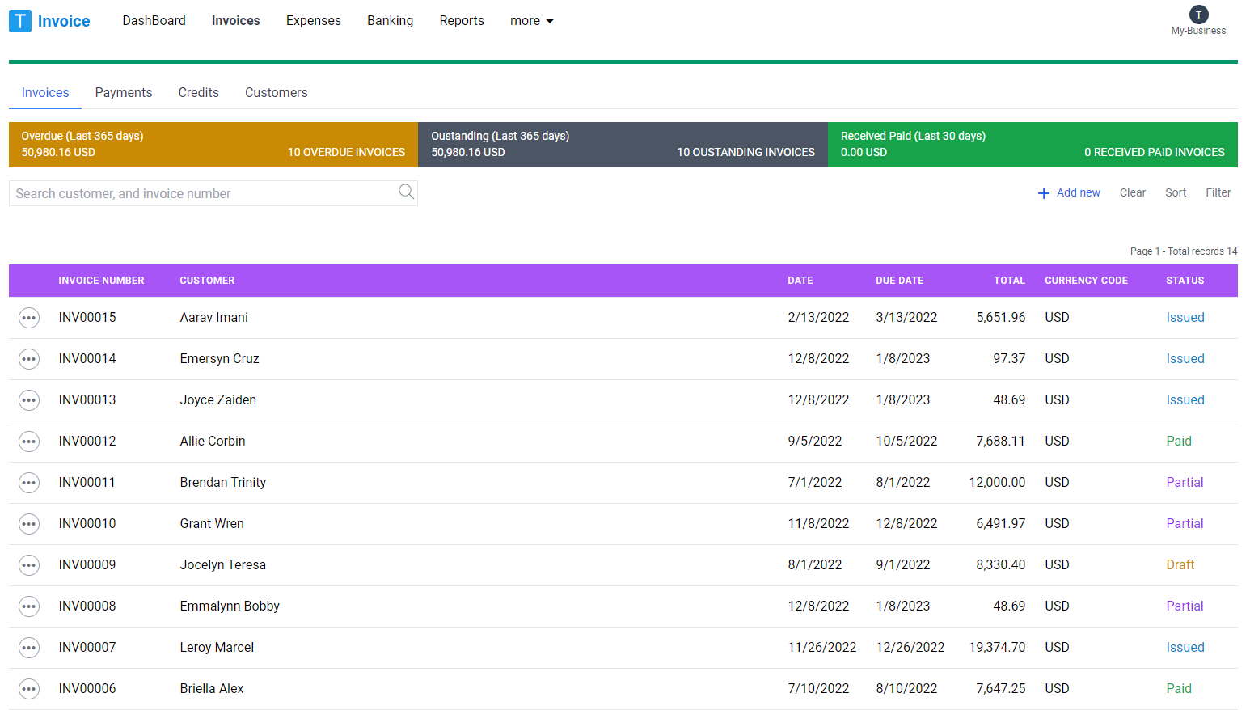The image size is (1250, 710).
Task: Click ellipsis icon beside INV00012
Action: (x=29, y=442)
